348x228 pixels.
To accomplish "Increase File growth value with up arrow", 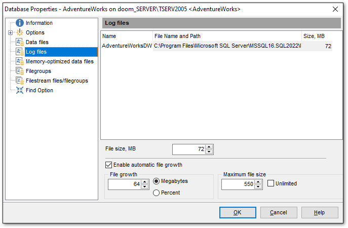I will 145,182.
